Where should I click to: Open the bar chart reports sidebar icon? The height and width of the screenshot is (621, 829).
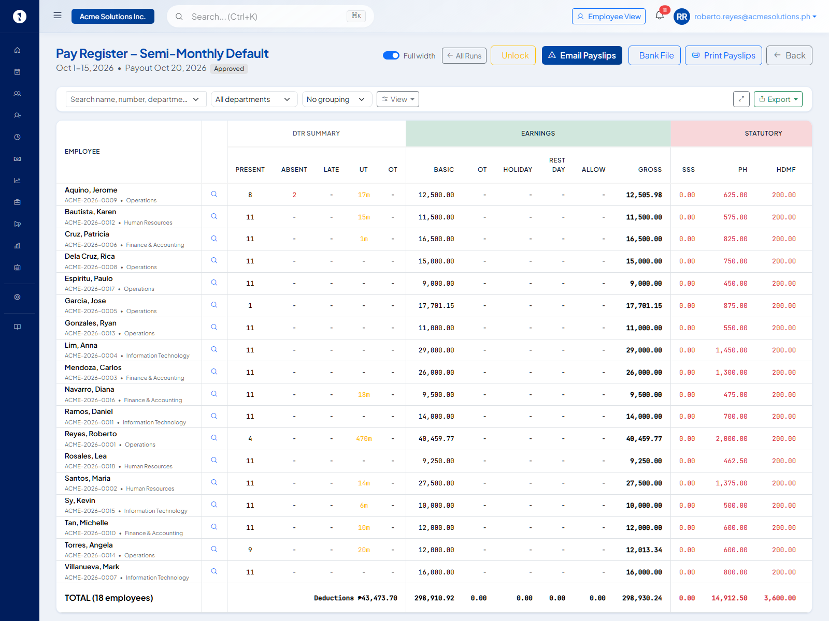17,246
